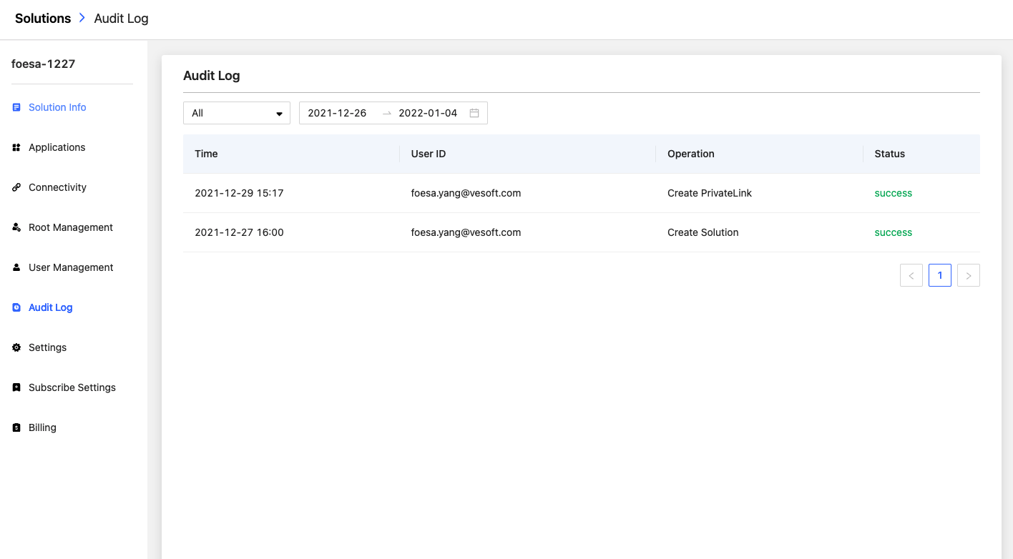Go to the next page arrow
1013x559 pixels.
969,275
